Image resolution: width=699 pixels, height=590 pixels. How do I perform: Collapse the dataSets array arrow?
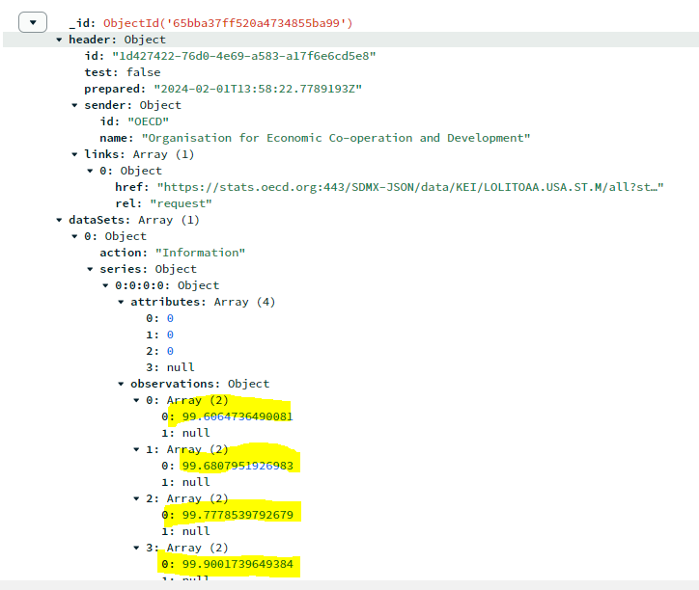click(60, 220)
